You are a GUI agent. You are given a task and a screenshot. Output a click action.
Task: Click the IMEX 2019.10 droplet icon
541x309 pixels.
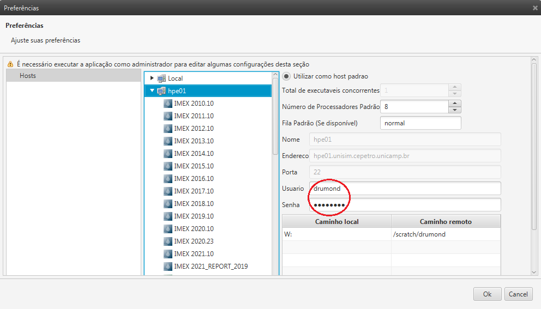pos(167,216)
